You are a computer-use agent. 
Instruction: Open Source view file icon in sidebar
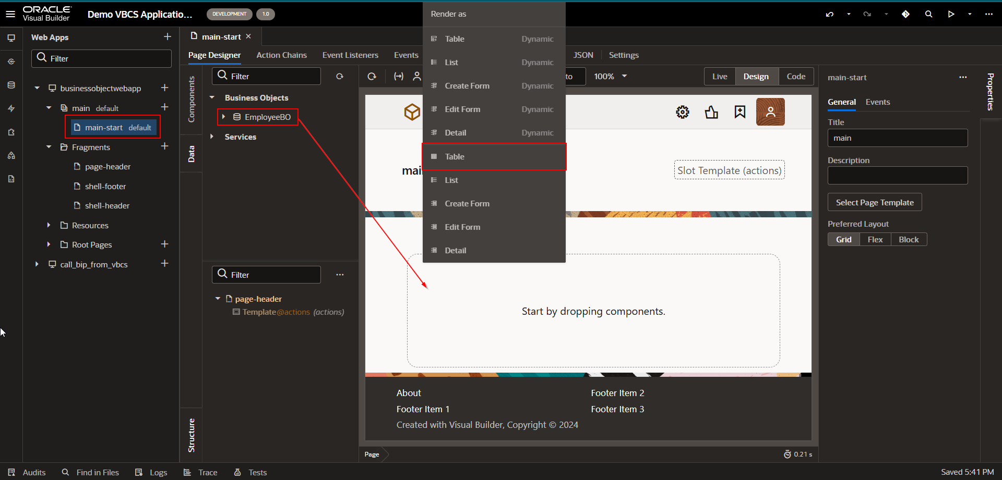(x=11, y=179)
